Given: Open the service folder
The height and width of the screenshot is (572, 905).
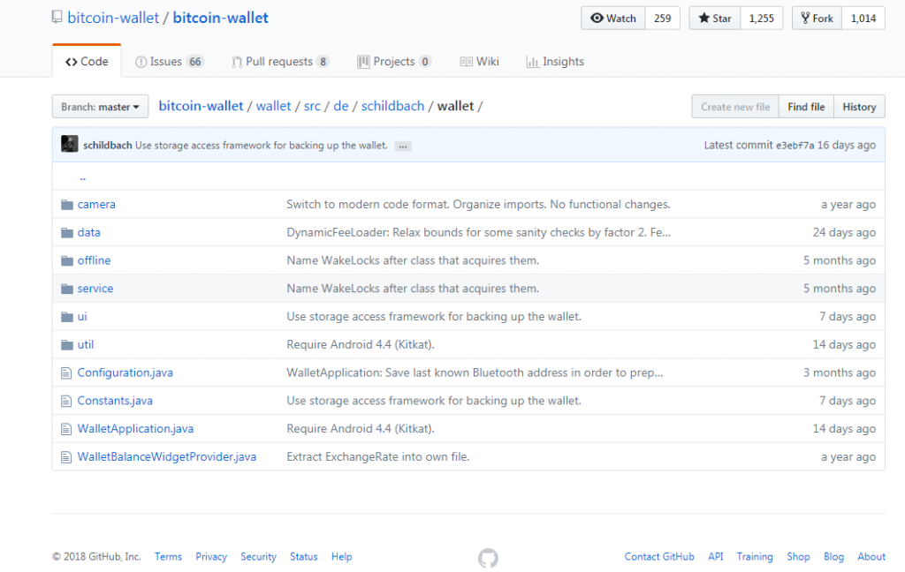Looking at the screenshot, I should point(95,289).
